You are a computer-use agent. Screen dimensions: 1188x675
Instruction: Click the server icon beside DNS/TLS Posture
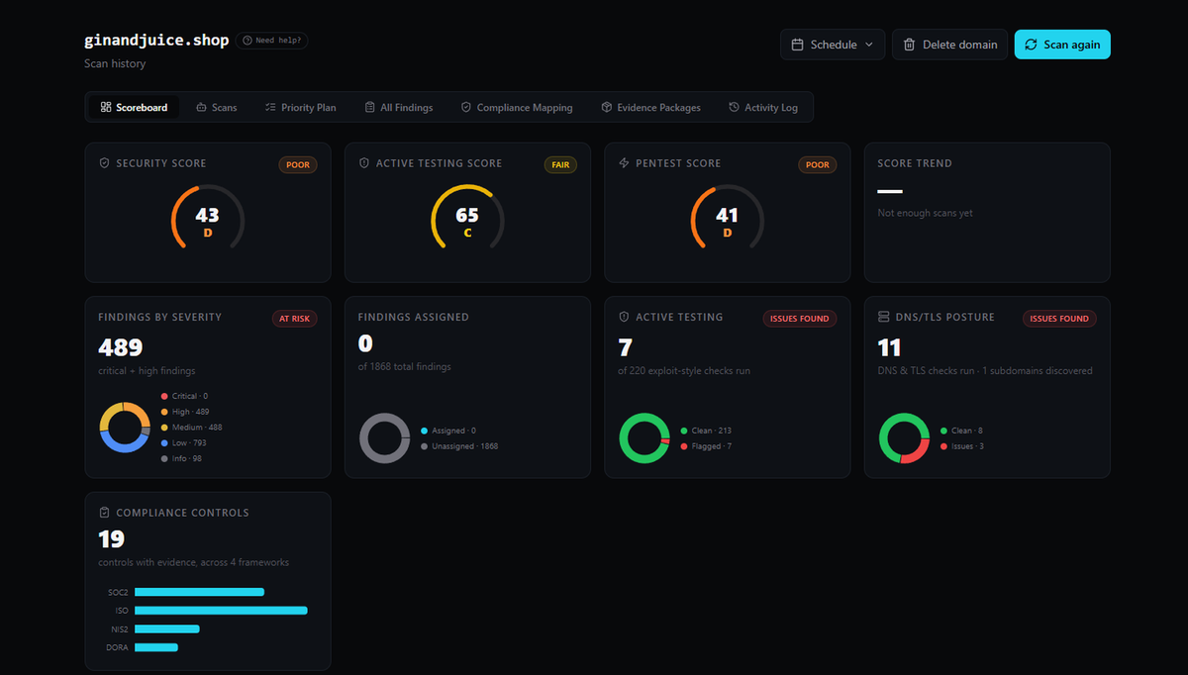tap(883, 317)
